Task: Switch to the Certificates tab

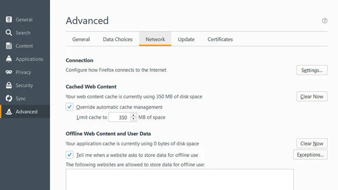Action: [220, 39]
